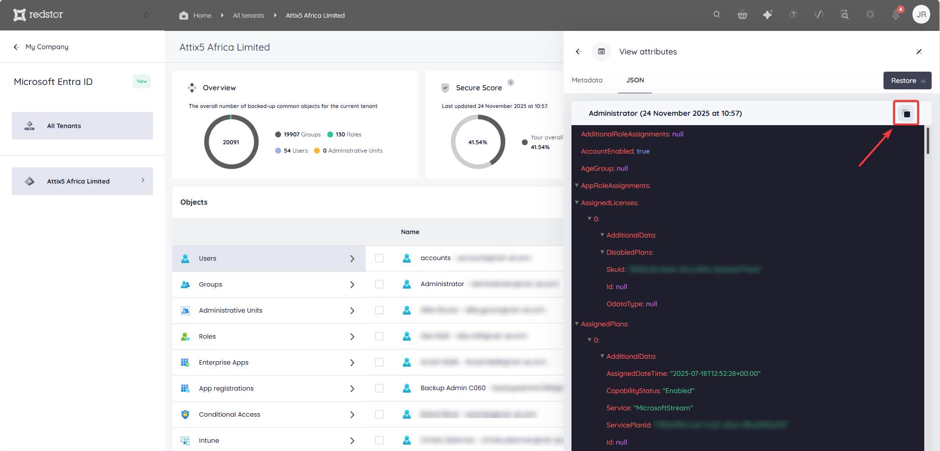Tick checkbox in Conditional Access-level row

[379, 414]
